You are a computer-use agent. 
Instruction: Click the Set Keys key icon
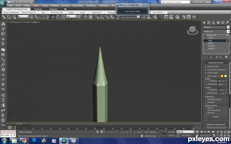coord(164,133)
